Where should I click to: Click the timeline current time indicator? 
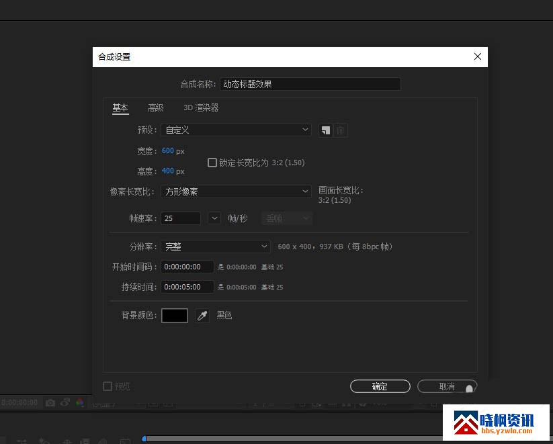pos(144,439)
